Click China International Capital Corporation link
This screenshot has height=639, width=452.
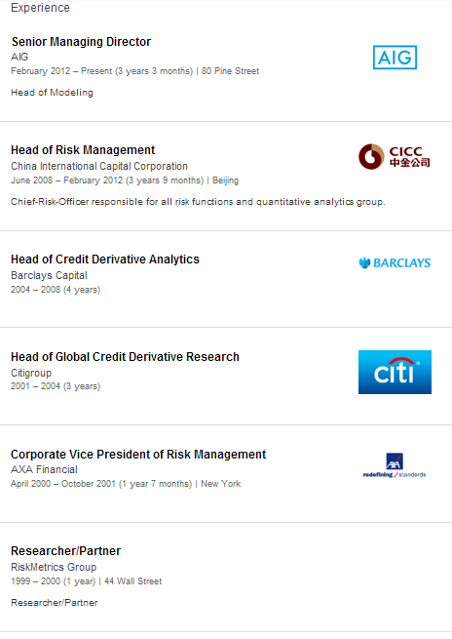[x=99, y=166]
